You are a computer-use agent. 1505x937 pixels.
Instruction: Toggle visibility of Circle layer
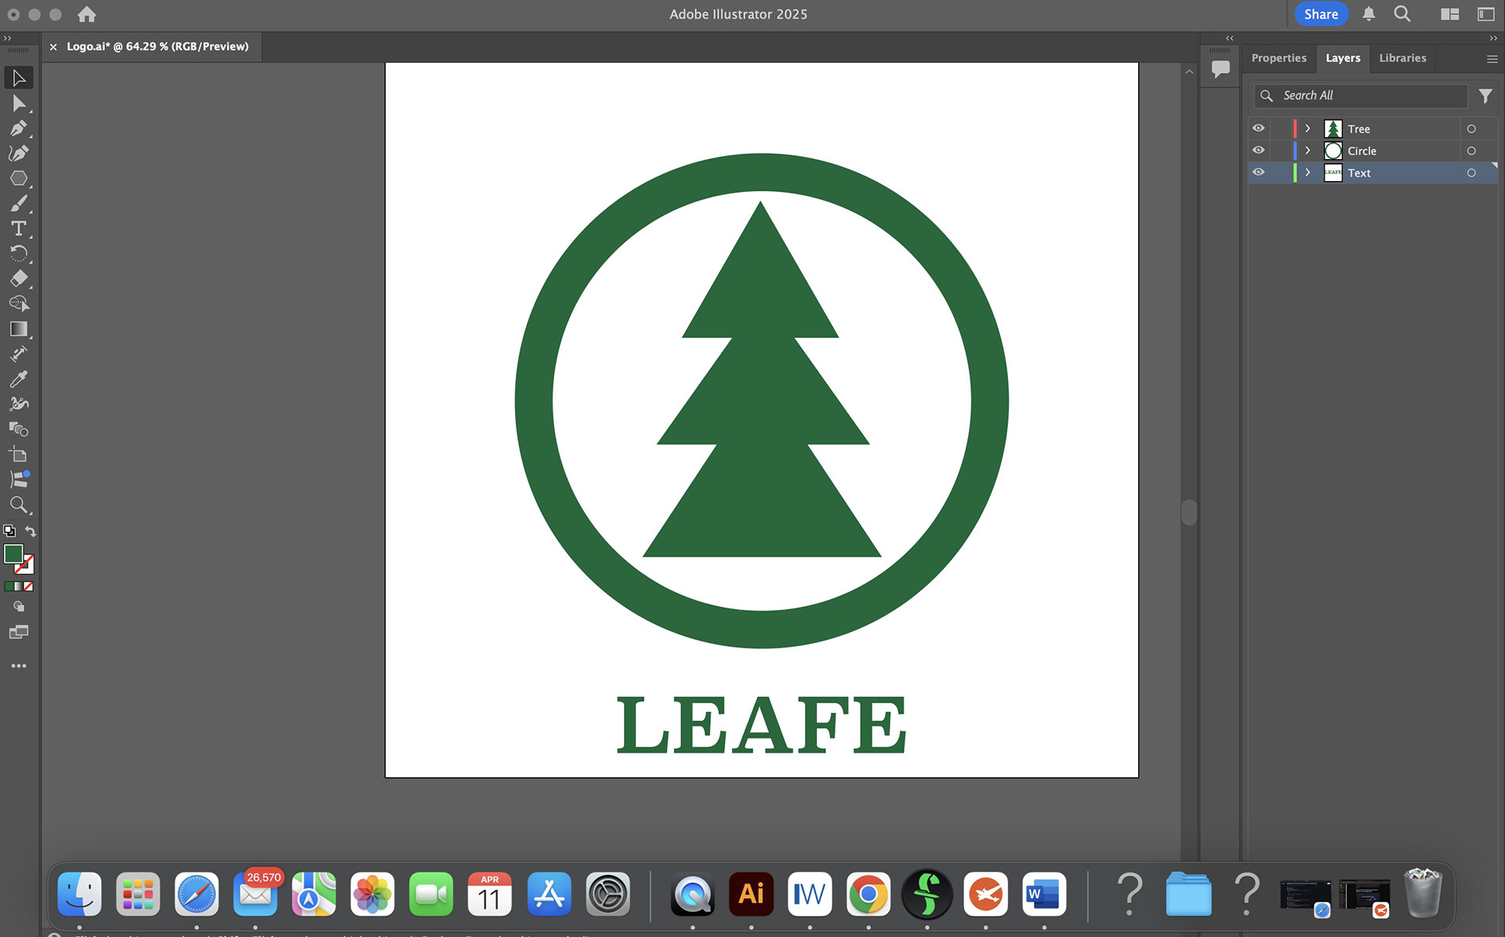click(x=1258, y=151)
